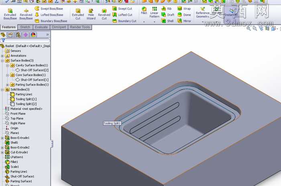The width and height of the screenshot is (281, 186).
Task: Collapse Solid Bodies(3) folder
Action: pyautogui.click(x=2, y=90)
